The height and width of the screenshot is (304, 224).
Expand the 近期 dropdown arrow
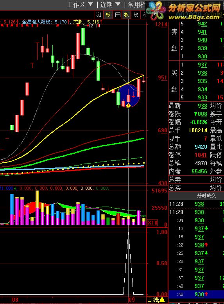118,4
